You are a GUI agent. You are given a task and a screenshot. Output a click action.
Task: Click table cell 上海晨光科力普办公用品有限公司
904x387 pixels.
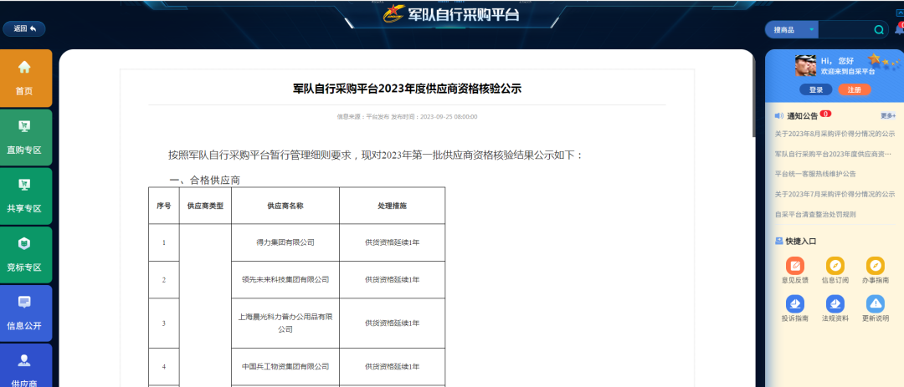coord(285,323)
